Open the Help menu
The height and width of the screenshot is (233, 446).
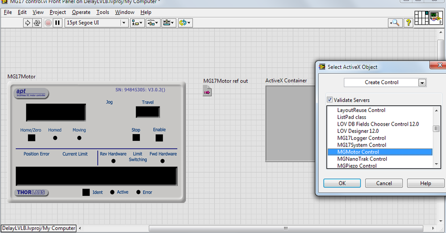[146, 12]
